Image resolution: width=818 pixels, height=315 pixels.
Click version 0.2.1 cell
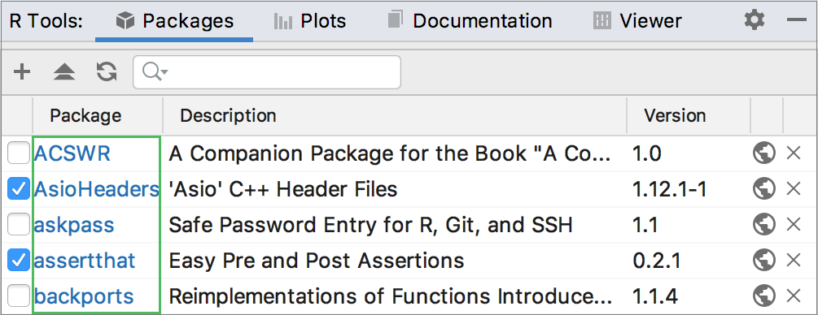[656, 261]
